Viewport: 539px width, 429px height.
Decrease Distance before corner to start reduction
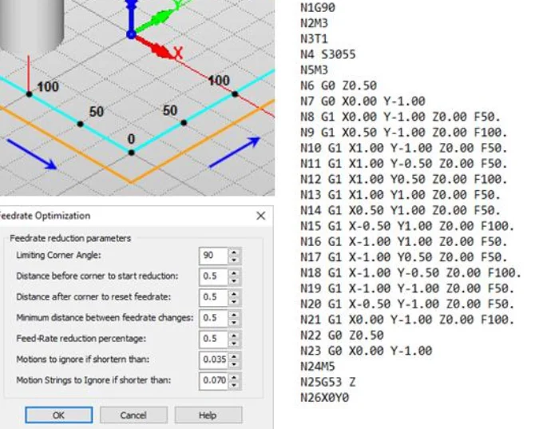234,280
